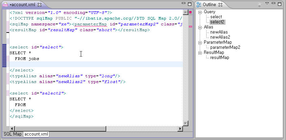This screenshot has width=286, height=140.
Task: Click the vertical scrollbar down arrow
Action: click(x=185, y=123)
